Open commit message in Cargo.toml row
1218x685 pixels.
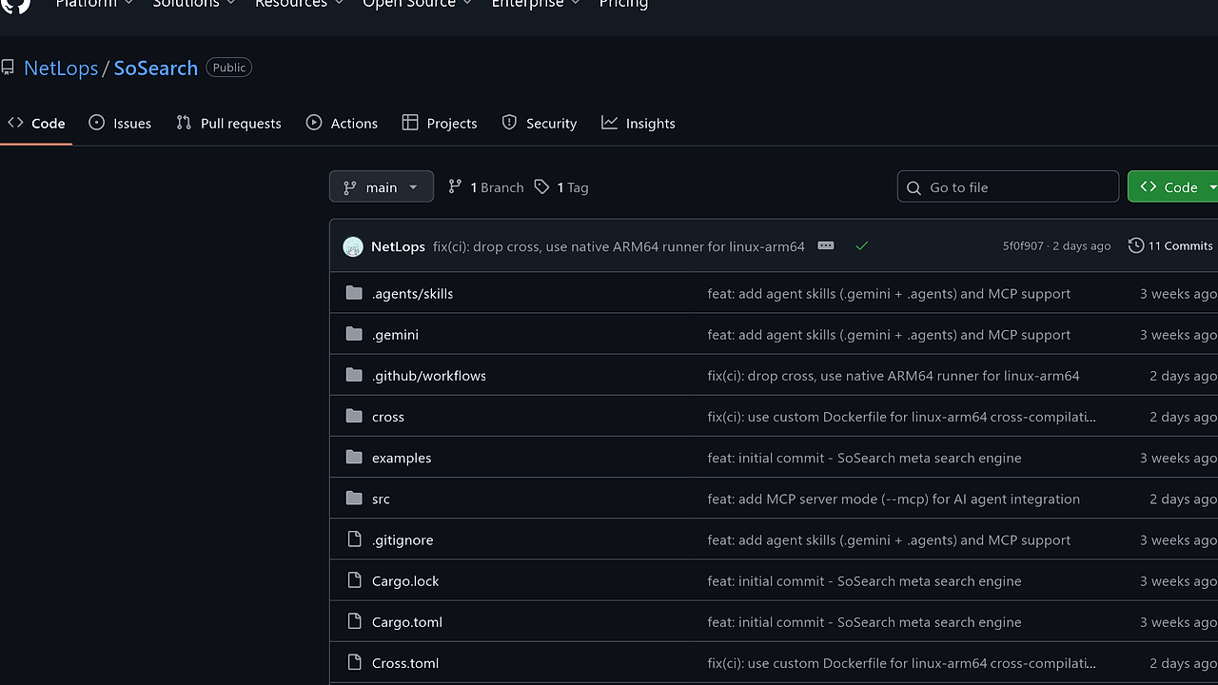click(864, 620)
